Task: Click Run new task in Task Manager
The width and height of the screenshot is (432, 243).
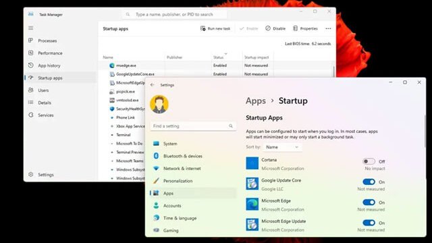Action: [x=215, y=28]
